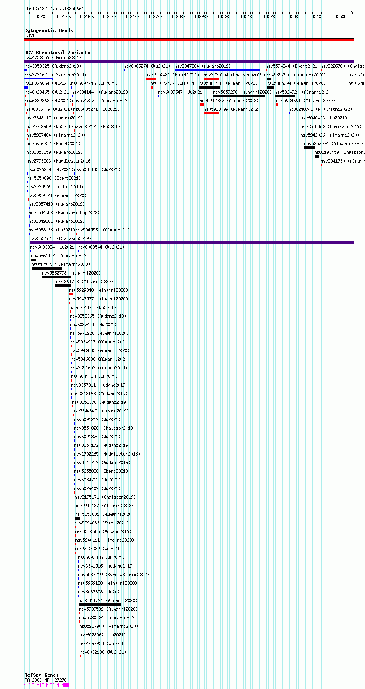Click the Cytogenetic Bands track title
This screenshot has width=365, height=689.
coord(48,30)
